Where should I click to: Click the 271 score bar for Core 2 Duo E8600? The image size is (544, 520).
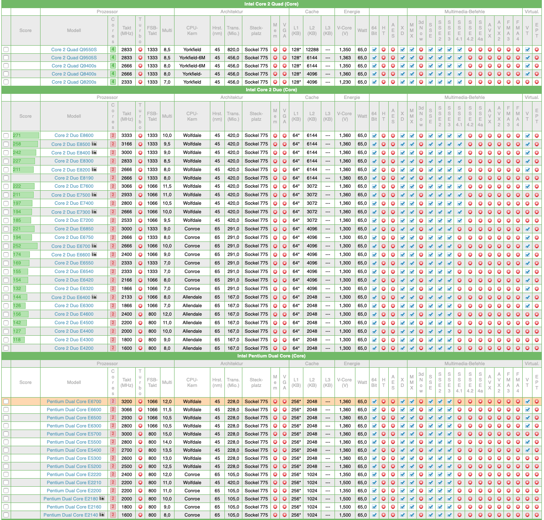(x=26, y=135)
